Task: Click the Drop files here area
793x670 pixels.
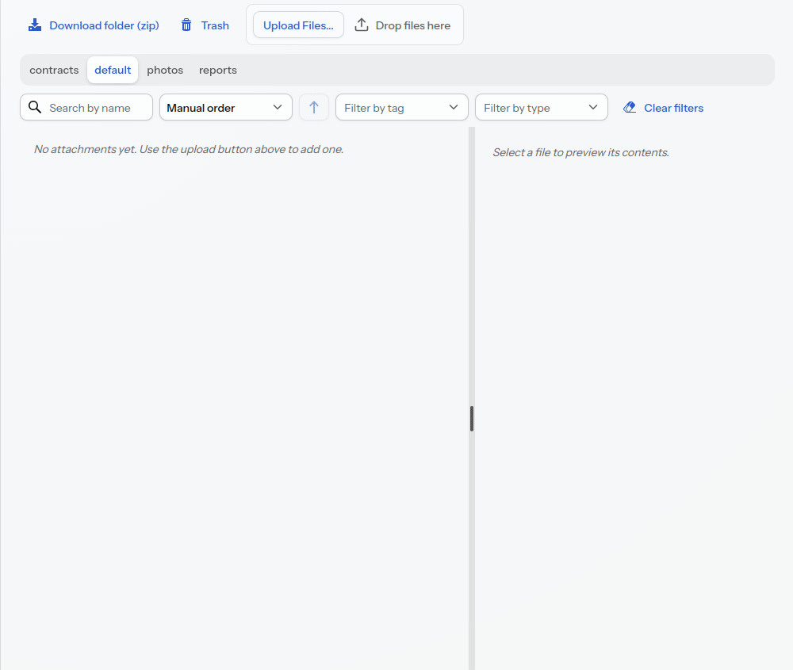Action: [x=403, y=25]
